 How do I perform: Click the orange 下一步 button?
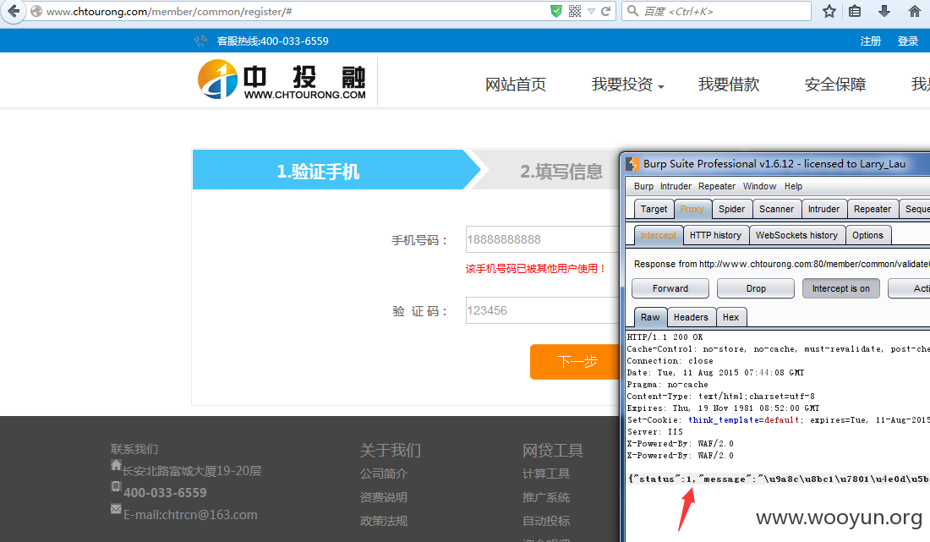click(x=575, y=361)
